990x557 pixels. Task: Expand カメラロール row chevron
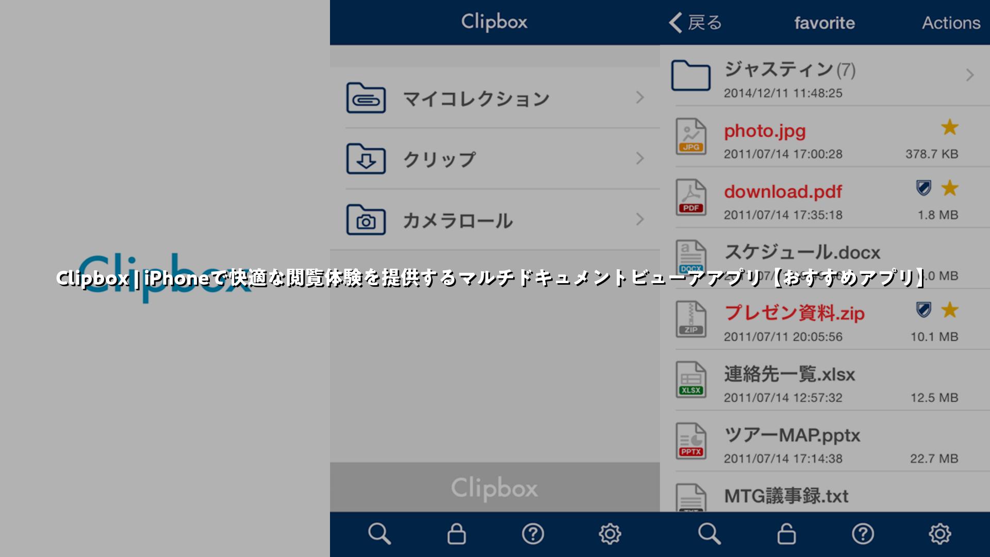coord(640,219)
